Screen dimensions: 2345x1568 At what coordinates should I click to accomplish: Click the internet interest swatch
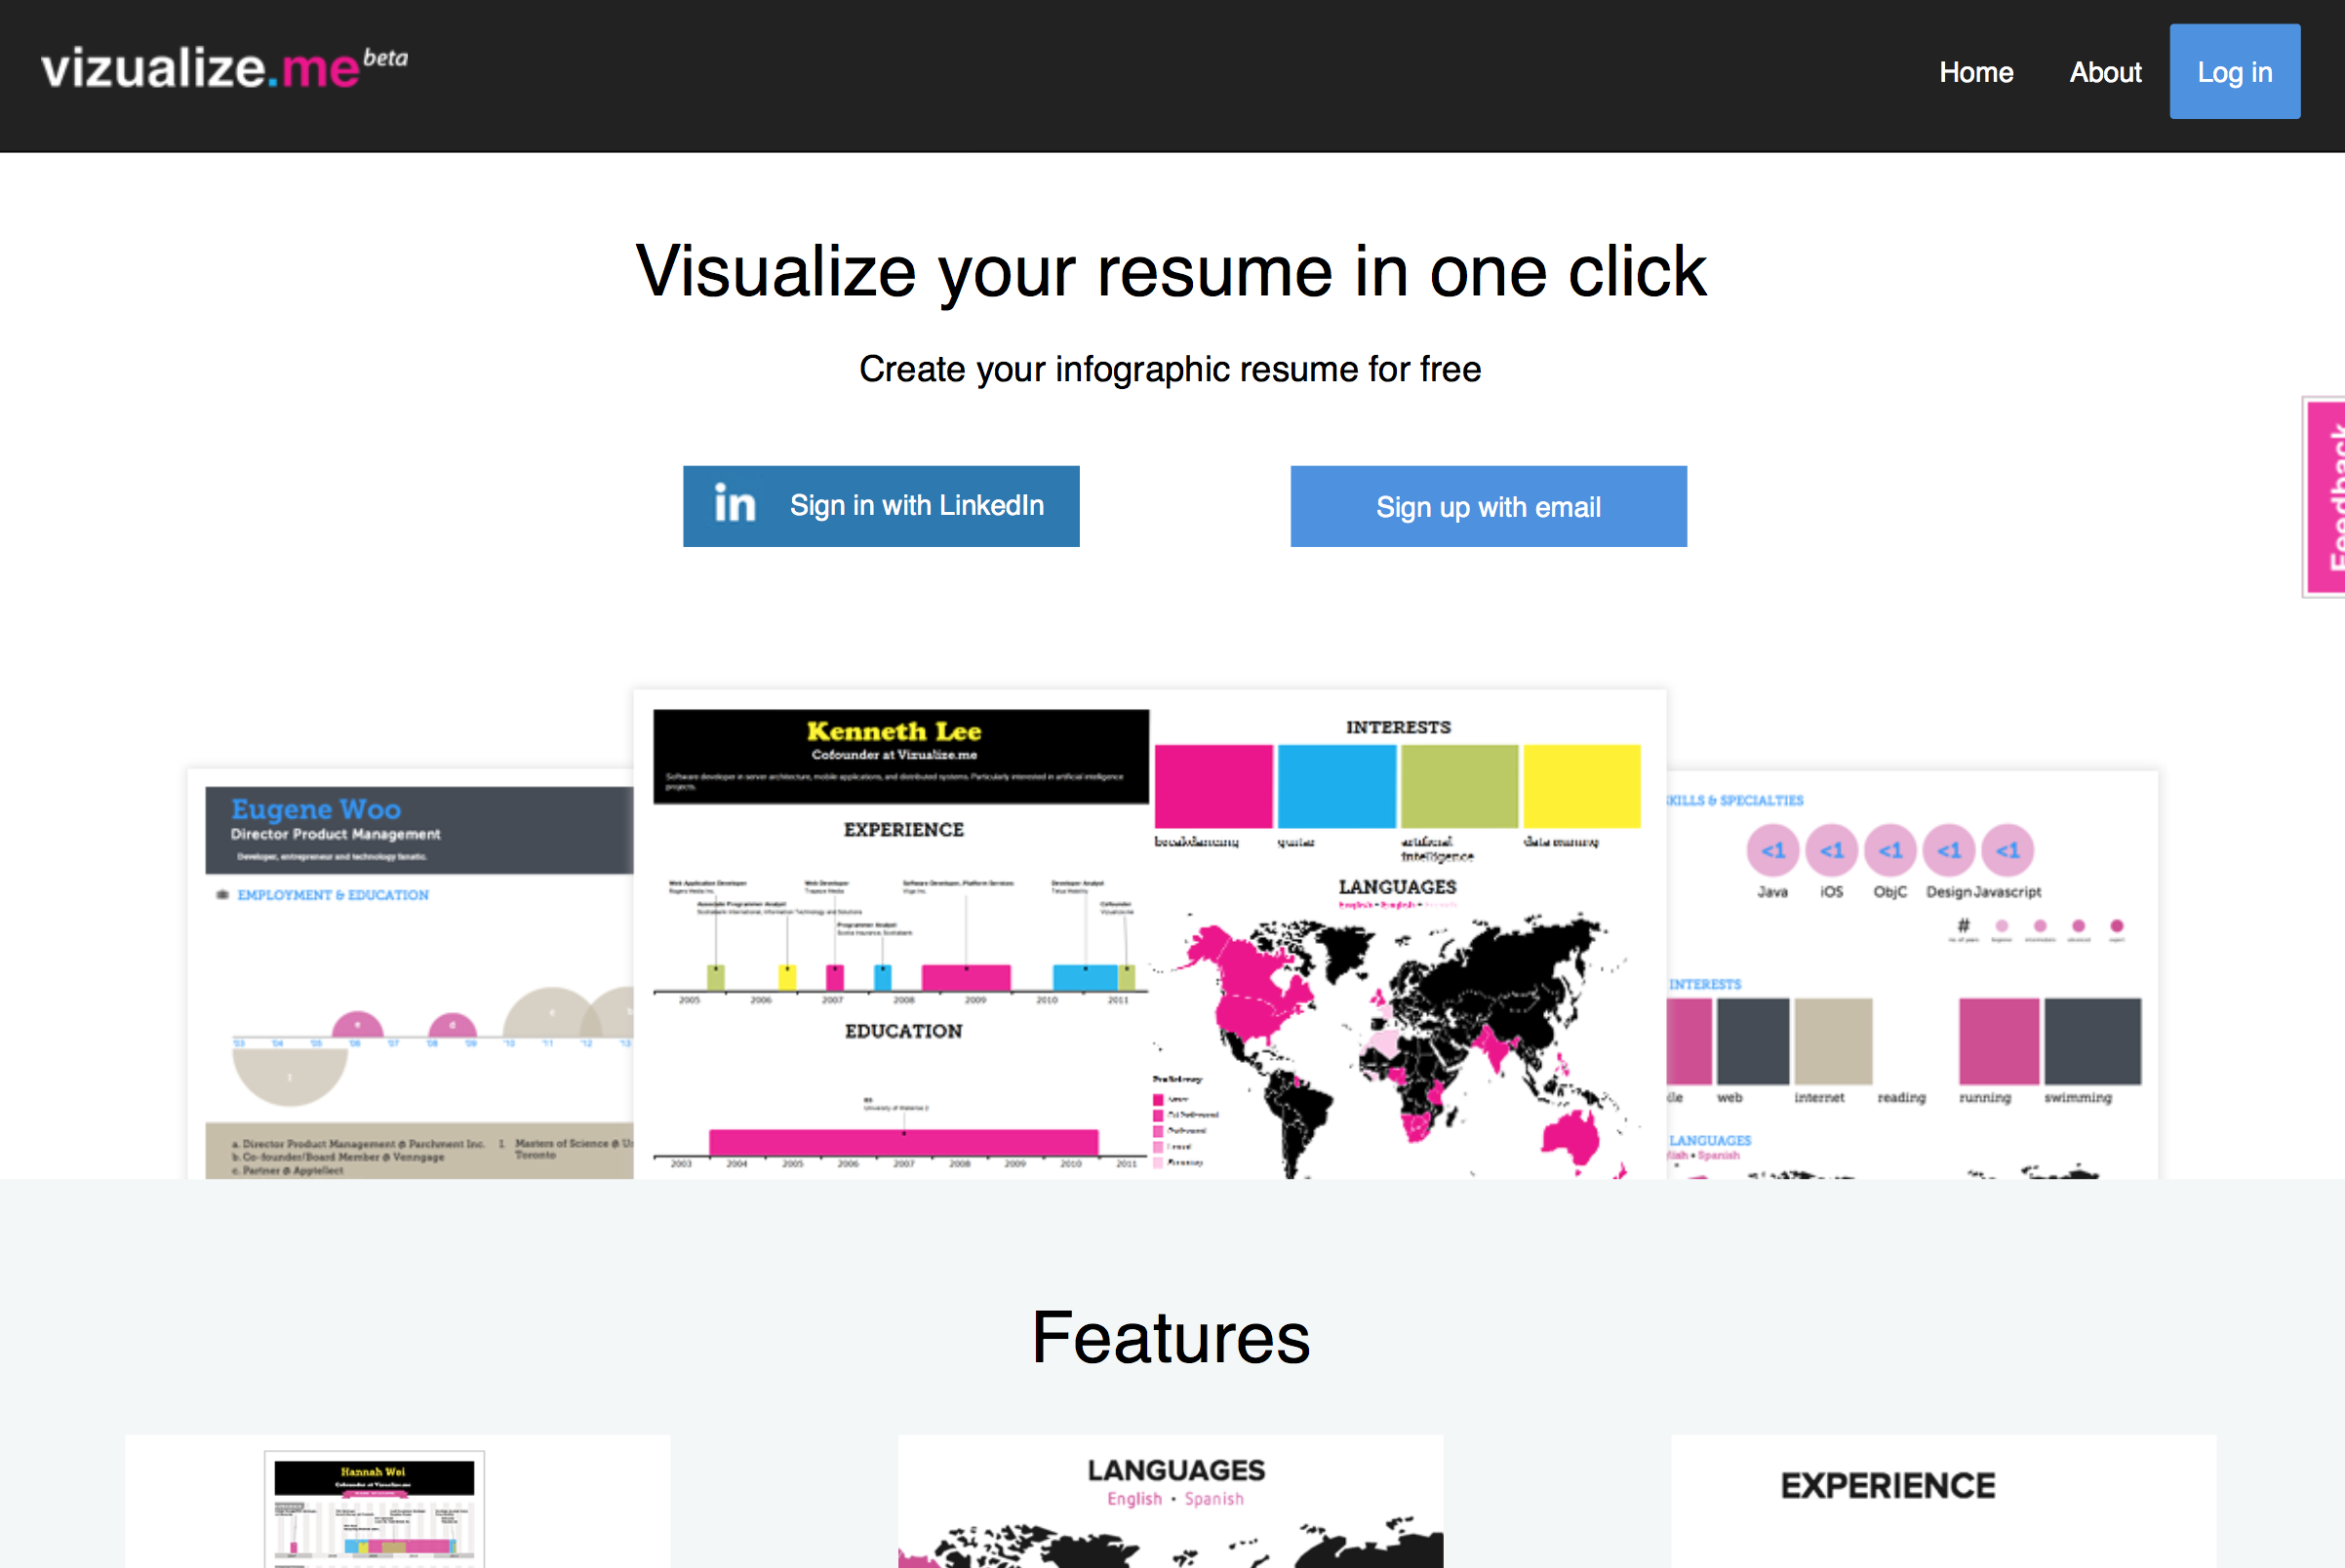coord(1833,1041)
